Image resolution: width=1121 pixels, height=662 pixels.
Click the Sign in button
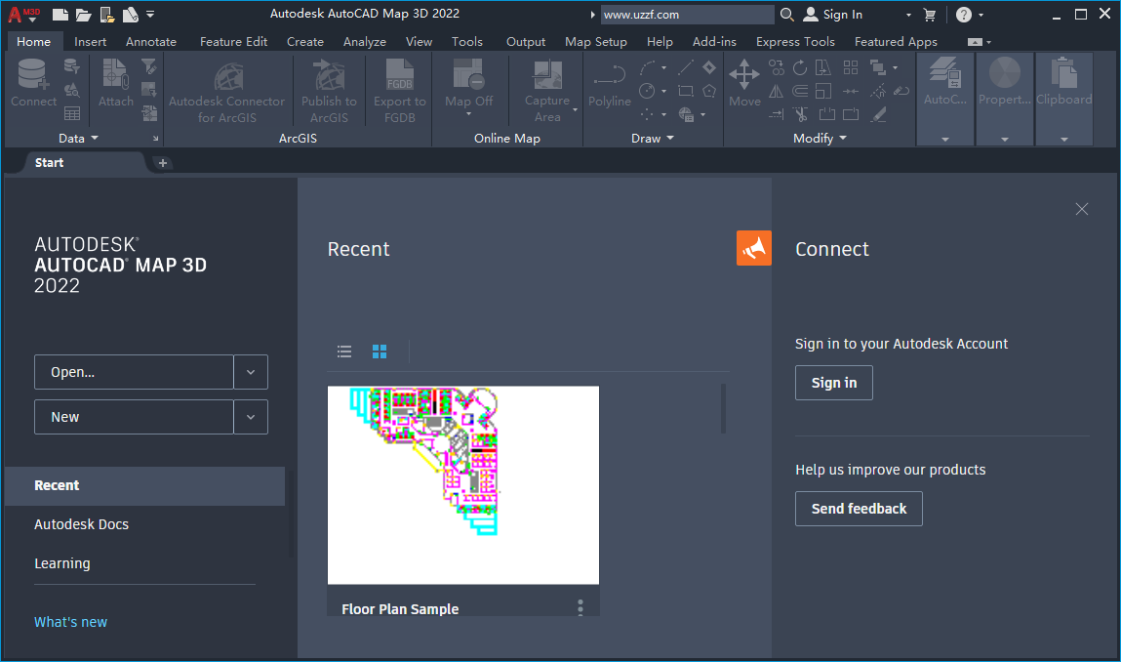click(833, 383)
